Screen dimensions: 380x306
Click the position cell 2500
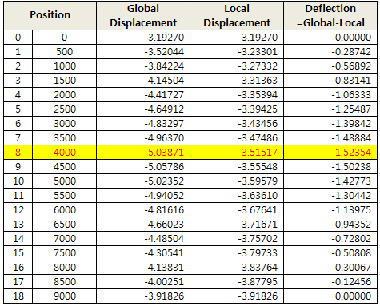[64, 109]
